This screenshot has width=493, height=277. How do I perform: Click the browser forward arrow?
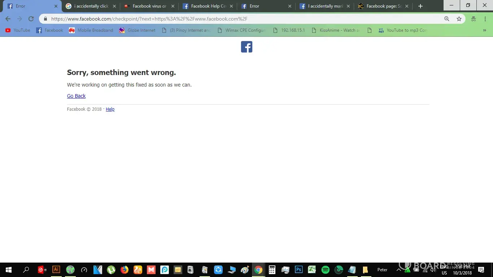click(19, 19)
